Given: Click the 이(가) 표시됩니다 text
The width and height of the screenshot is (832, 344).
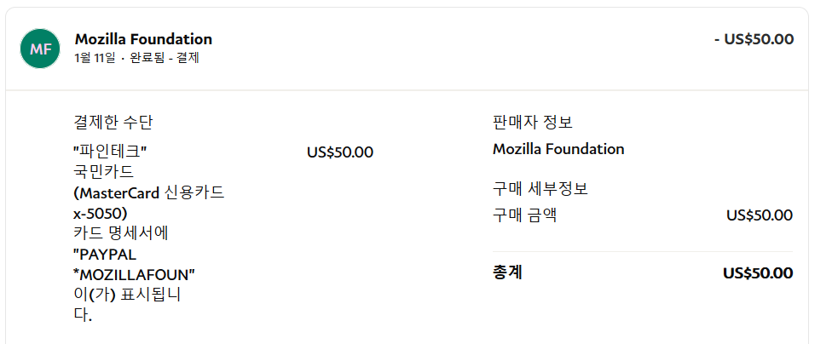Looking at the screenshot, I should click(127, 306).
